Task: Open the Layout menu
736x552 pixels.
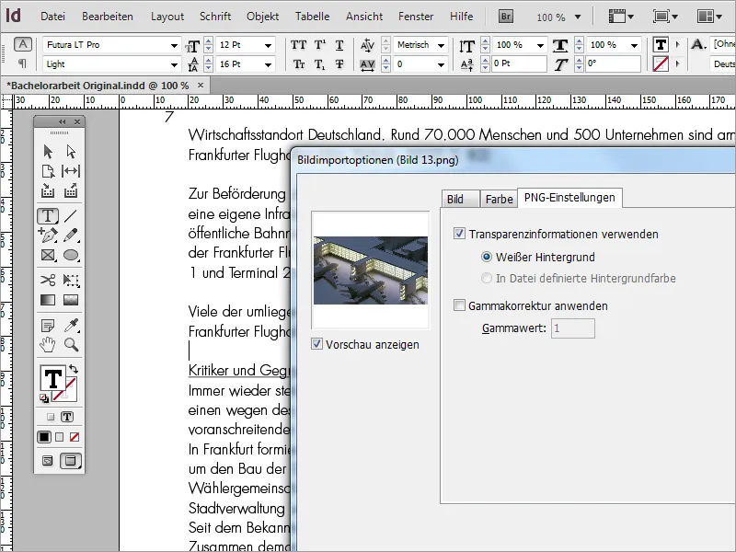Action: [x=167, y=17]
